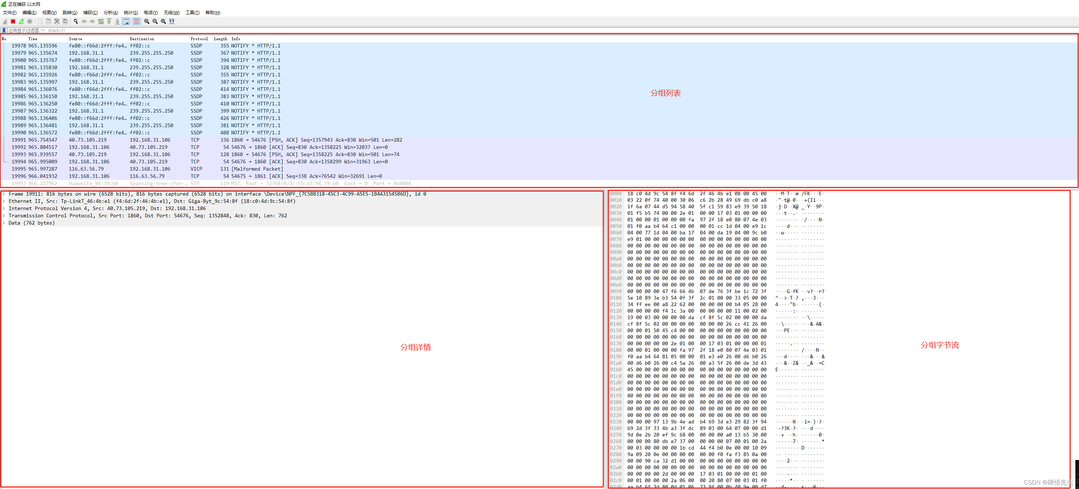Open the 分析(A) menu
1079x489 pixels.
pos(111,13)
